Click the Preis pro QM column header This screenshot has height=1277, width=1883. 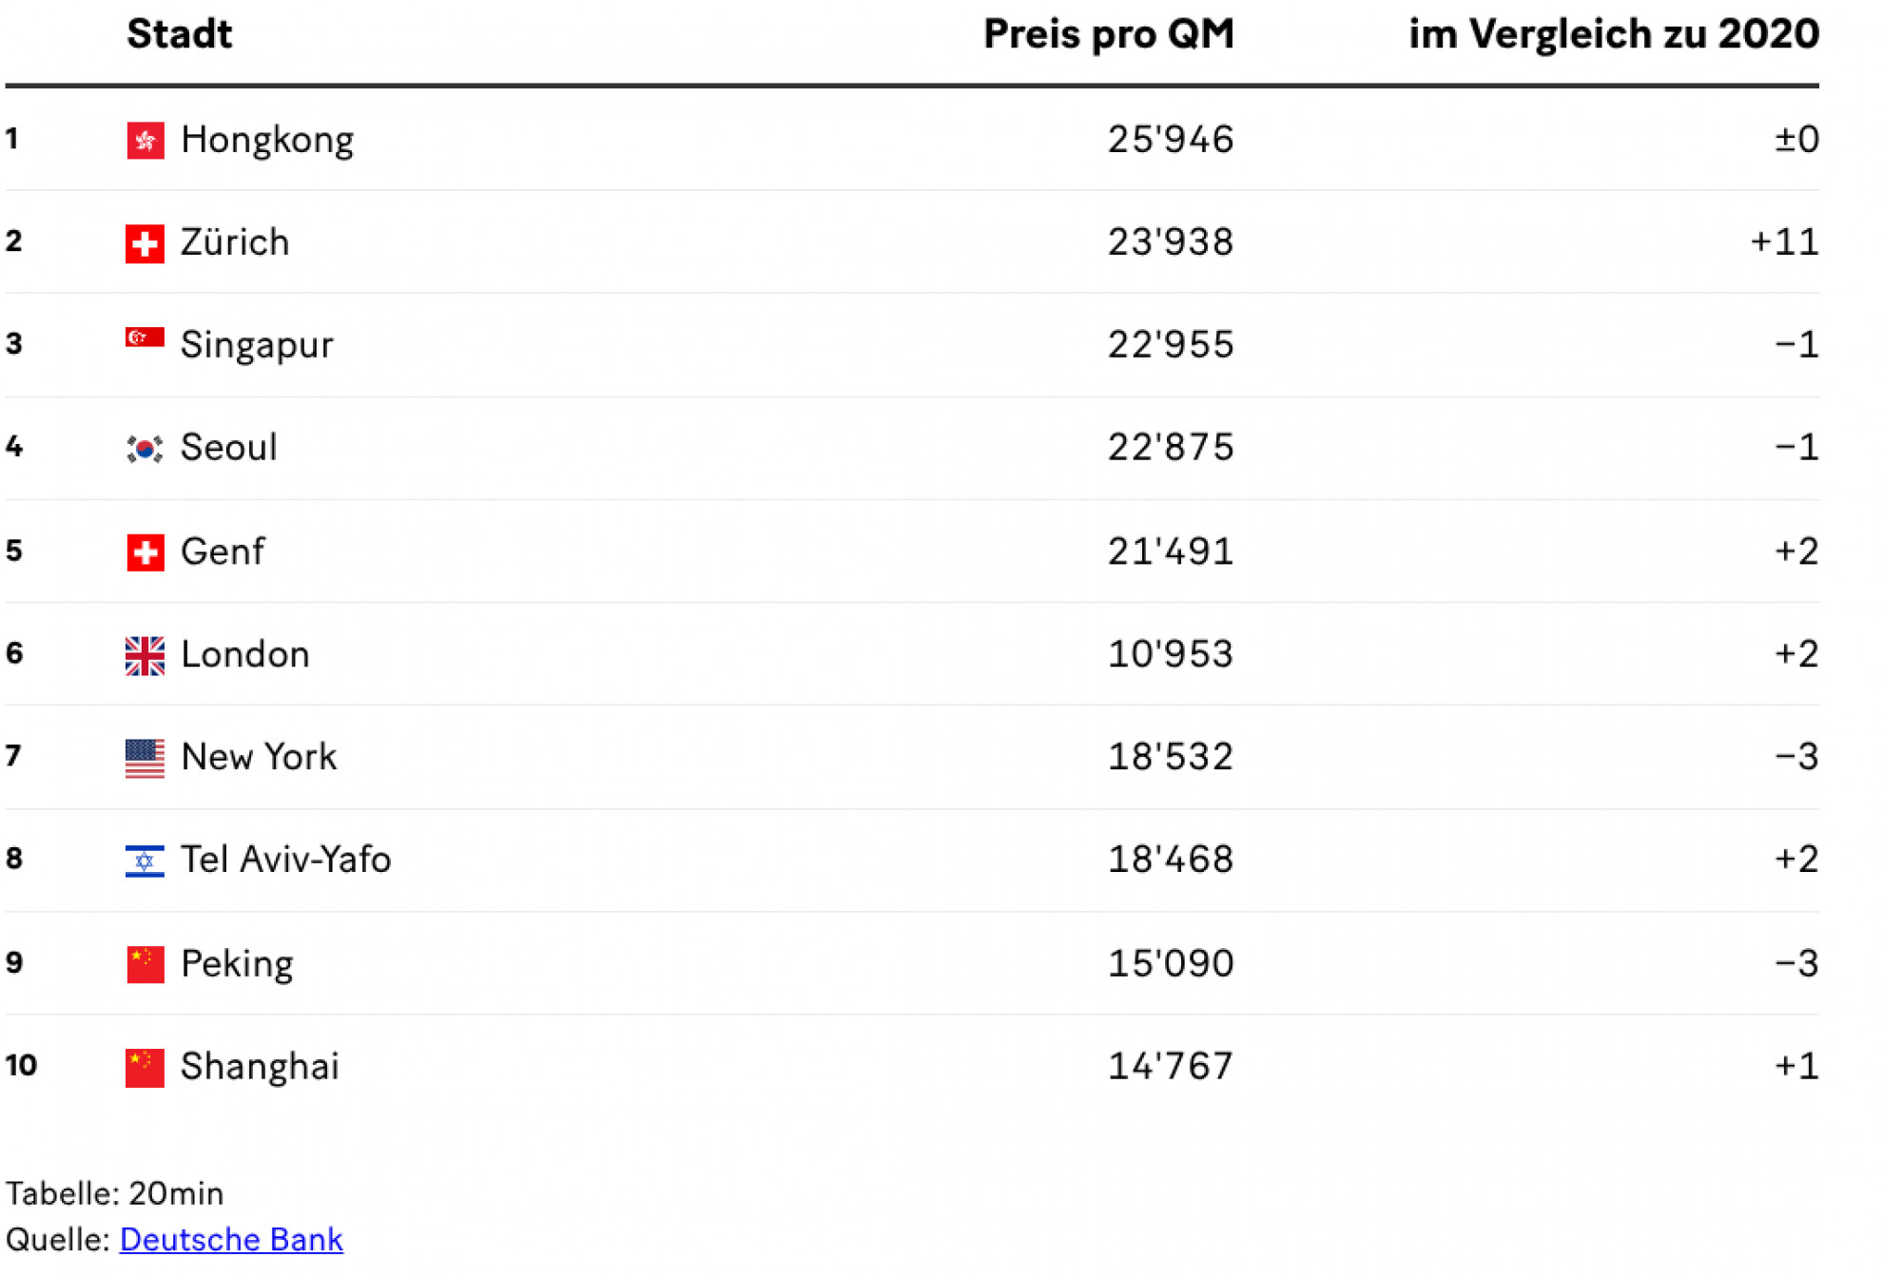coord(1109,34)
